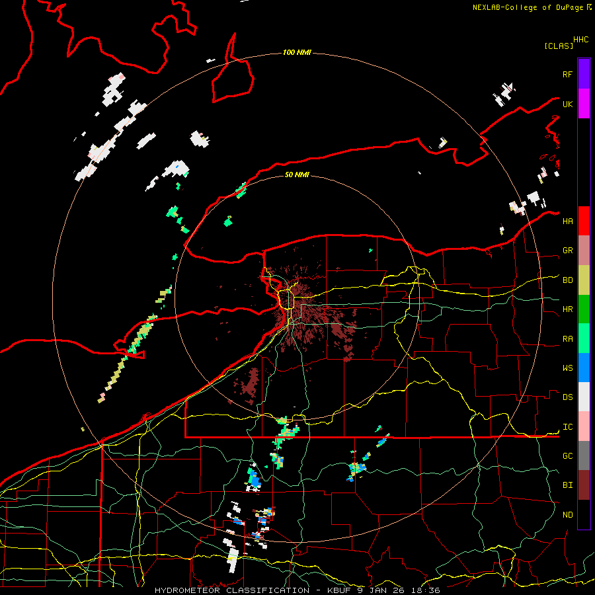Image resolution: width=595 pixels, height=595 pixels.
Task: Pick the DS white legend swatch
Action: click(584, 397)
